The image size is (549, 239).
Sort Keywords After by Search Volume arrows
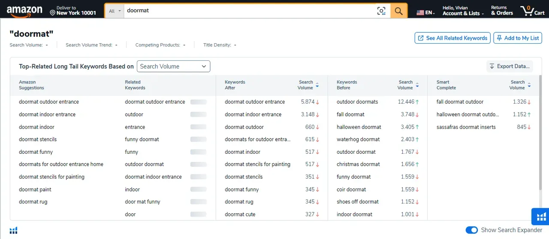[x=317, y=85]
